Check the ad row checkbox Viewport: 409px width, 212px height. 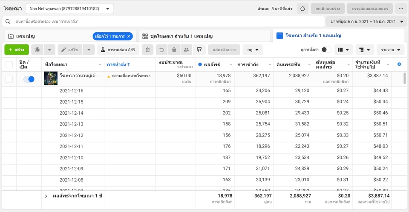click(9, 79)
